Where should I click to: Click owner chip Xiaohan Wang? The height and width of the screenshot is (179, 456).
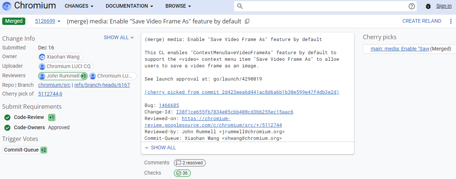(60, 57)
